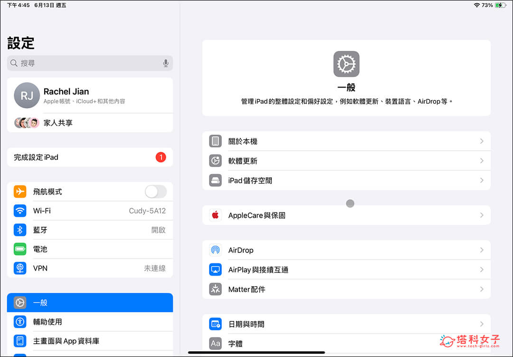
Task: Tap the 開啟 Bluetooth status
Action: tap(158, 230)
